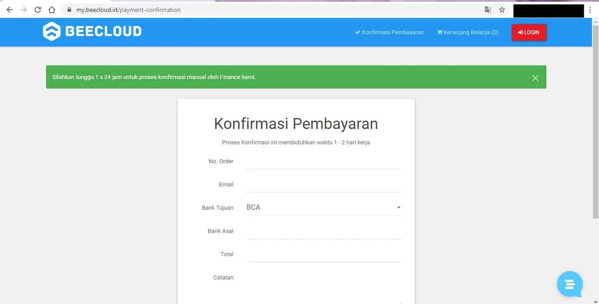
Task: Click the 'Bank Asal' label
Action: point(221,231)
